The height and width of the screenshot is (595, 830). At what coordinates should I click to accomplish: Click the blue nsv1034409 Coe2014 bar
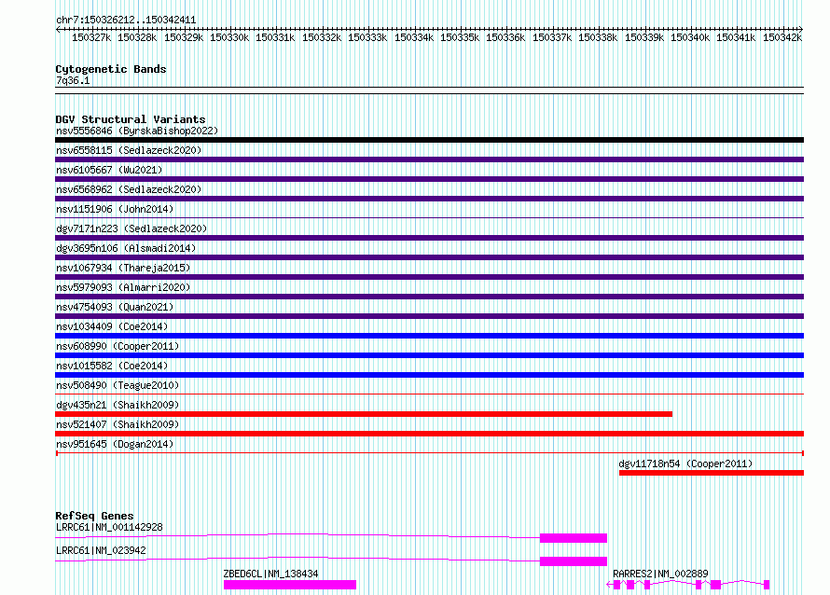(x=429, y=336)
